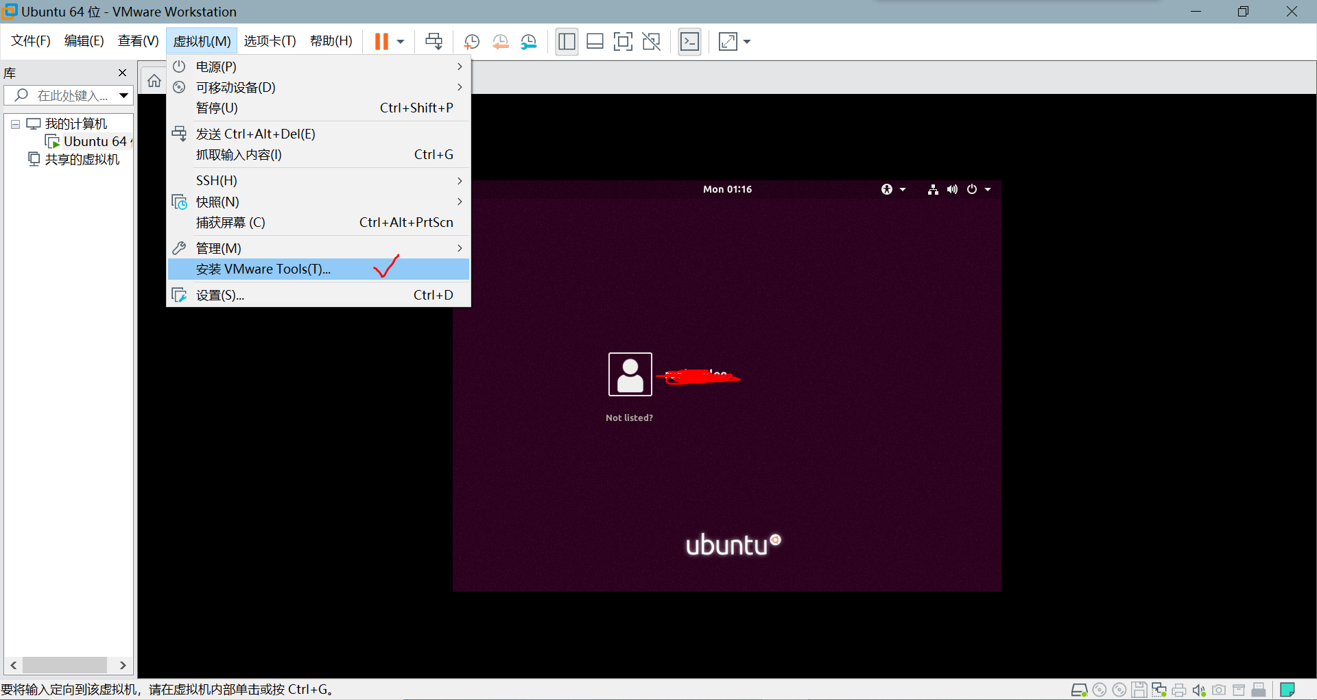Open the 查看(V) menu
Viewport: 1317px width, 700px height.
[138, 41]
